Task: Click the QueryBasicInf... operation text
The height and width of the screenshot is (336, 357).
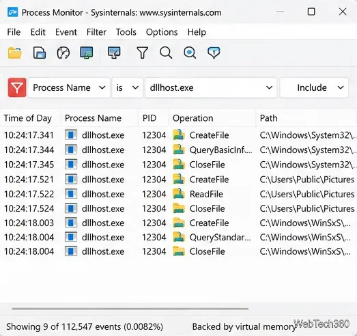Action: [x=220, y=150]
